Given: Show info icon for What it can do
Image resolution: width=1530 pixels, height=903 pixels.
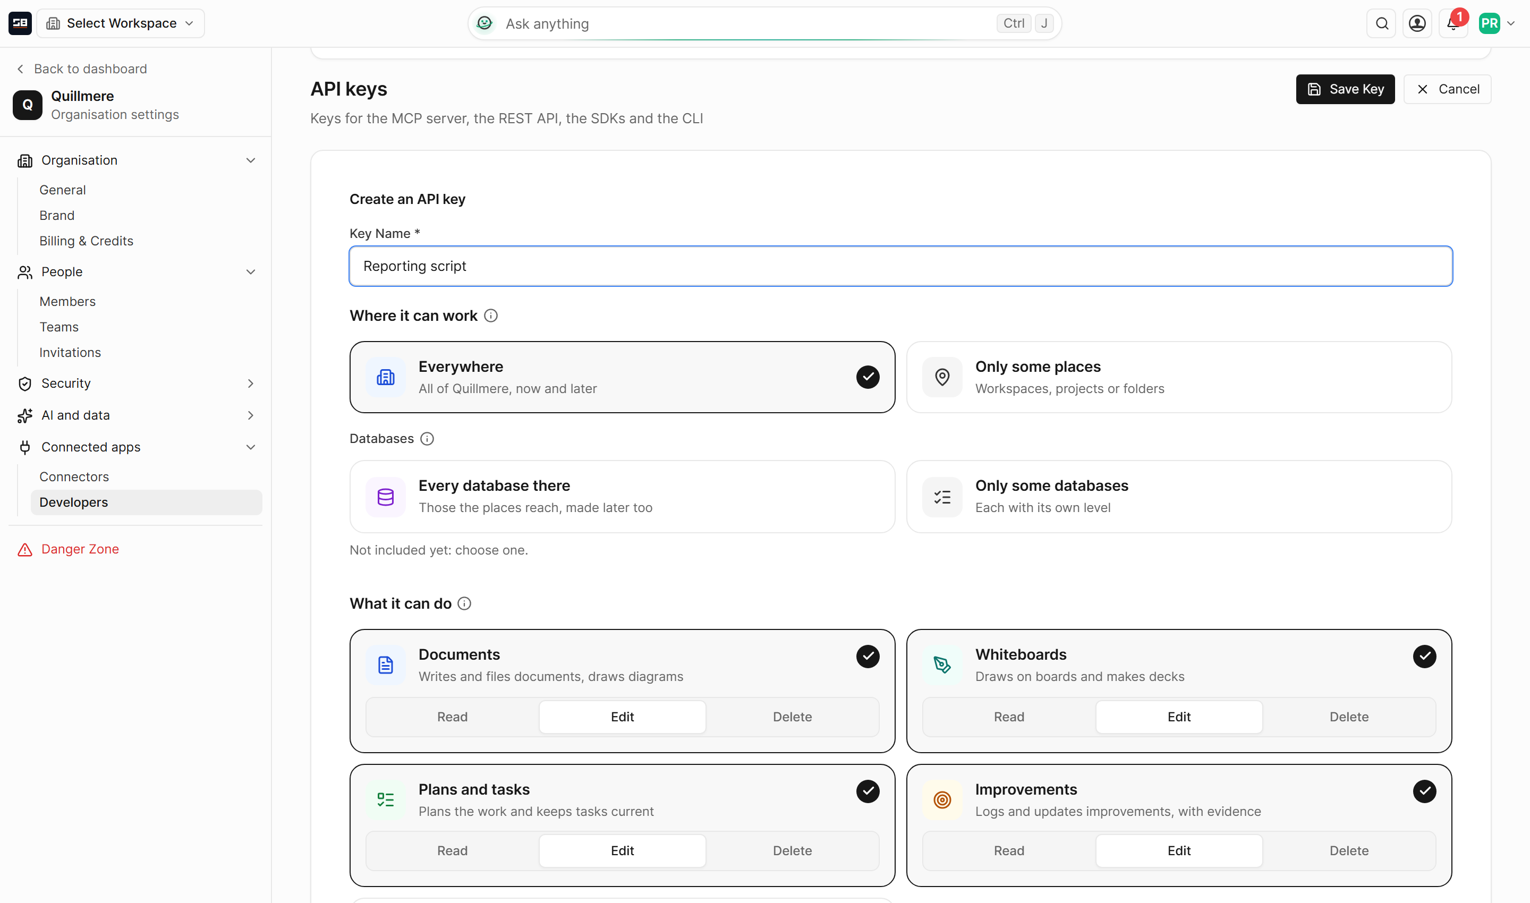Looking at the screenshot, I should click(464, 603).
